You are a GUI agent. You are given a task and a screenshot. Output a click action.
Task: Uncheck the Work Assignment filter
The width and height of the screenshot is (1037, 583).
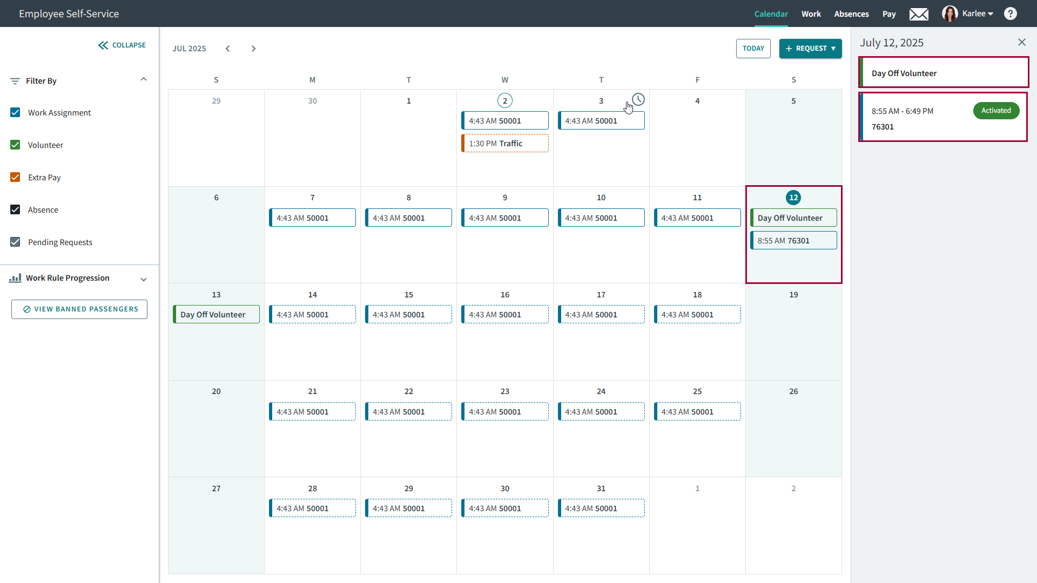pos(15,112)
